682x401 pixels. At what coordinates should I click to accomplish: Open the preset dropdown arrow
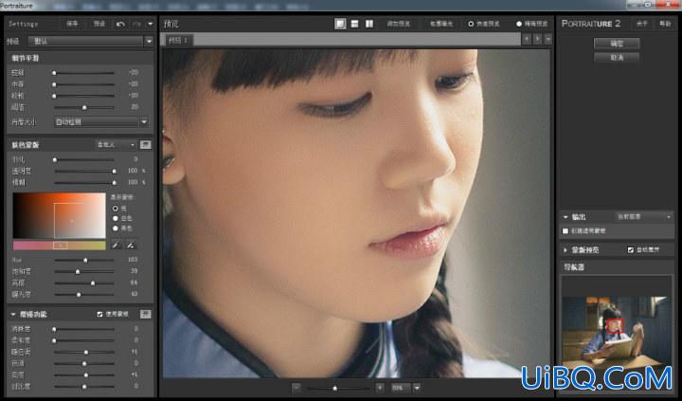pyautogui.click(x=149, y=42)
